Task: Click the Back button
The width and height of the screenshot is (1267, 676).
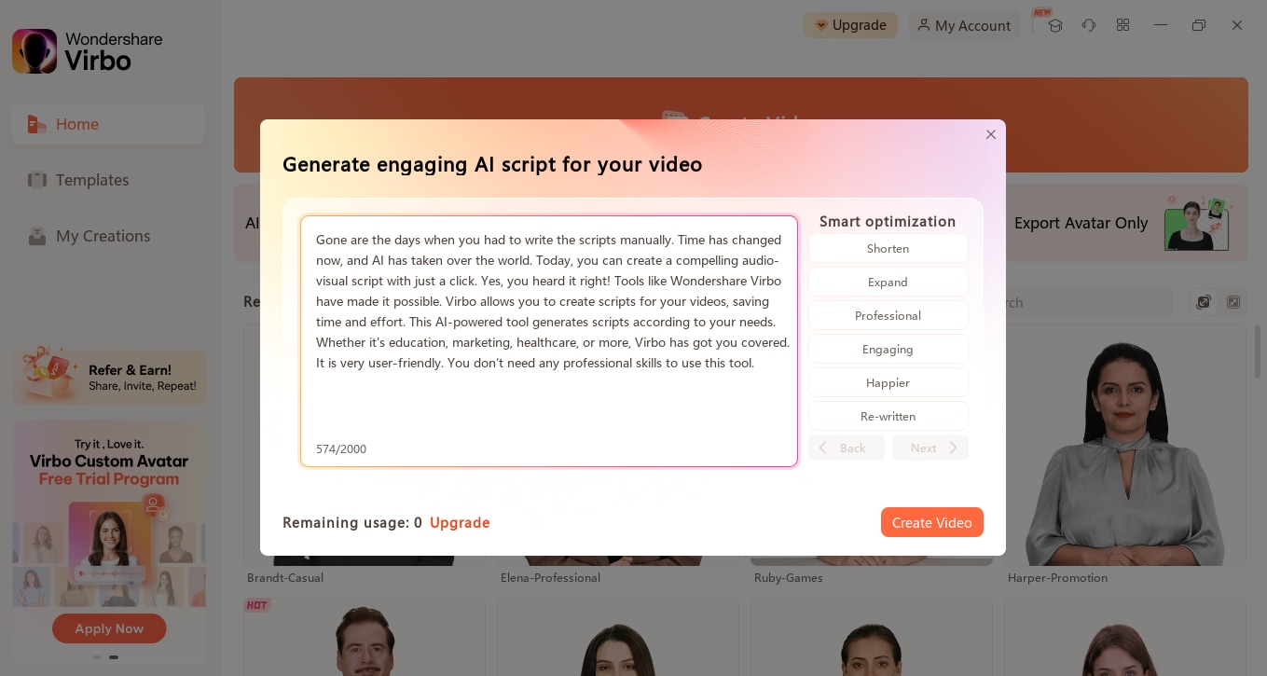Action: coord(846,448)
